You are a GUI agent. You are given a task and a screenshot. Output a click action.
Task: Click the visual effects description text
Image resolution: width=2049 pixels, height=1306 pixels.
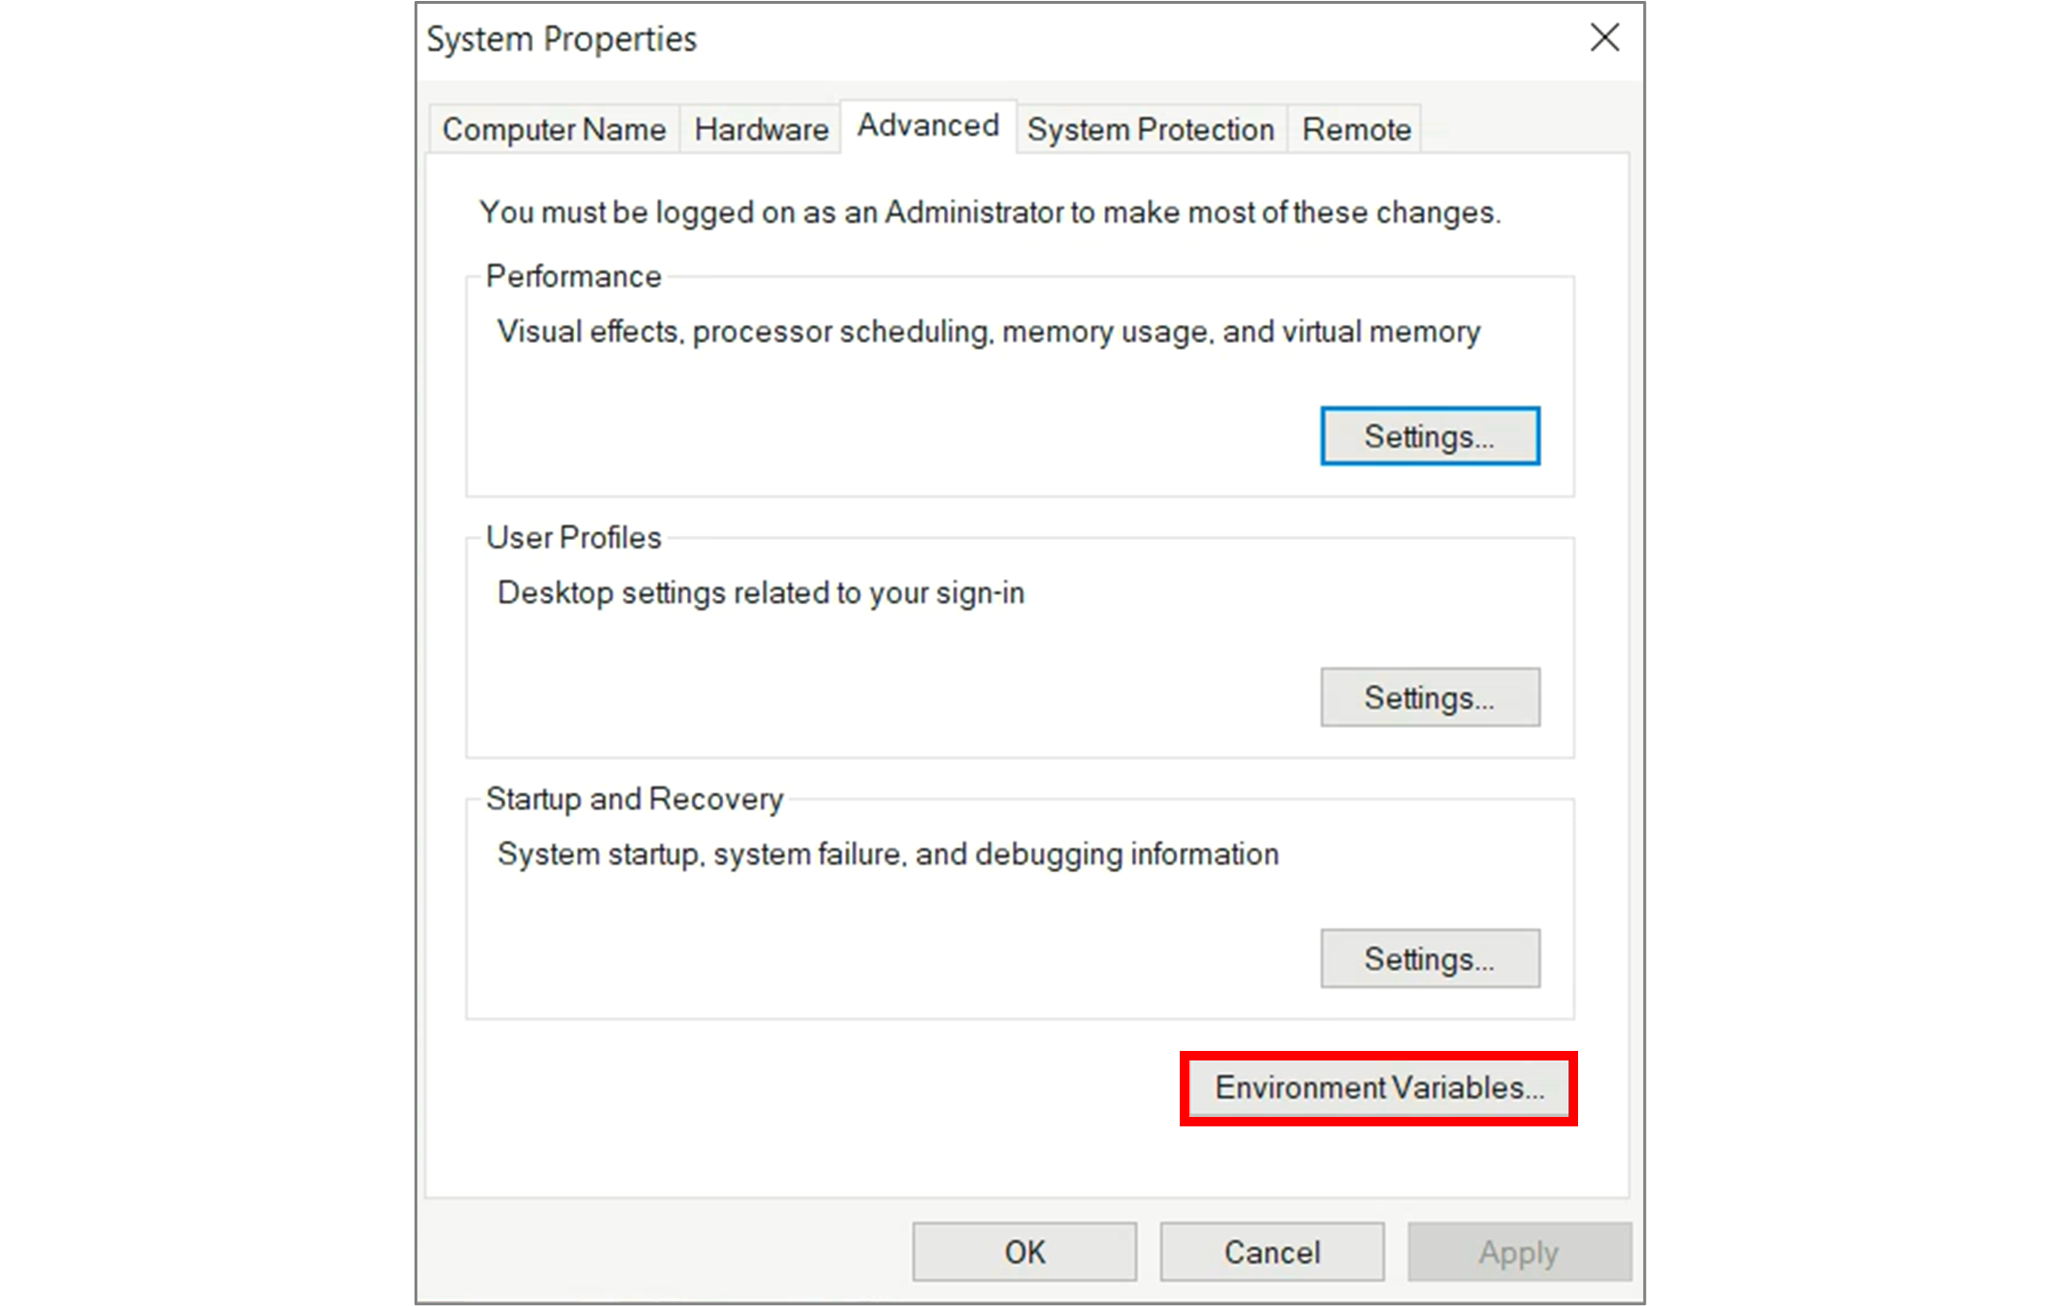tap(989, 332)
